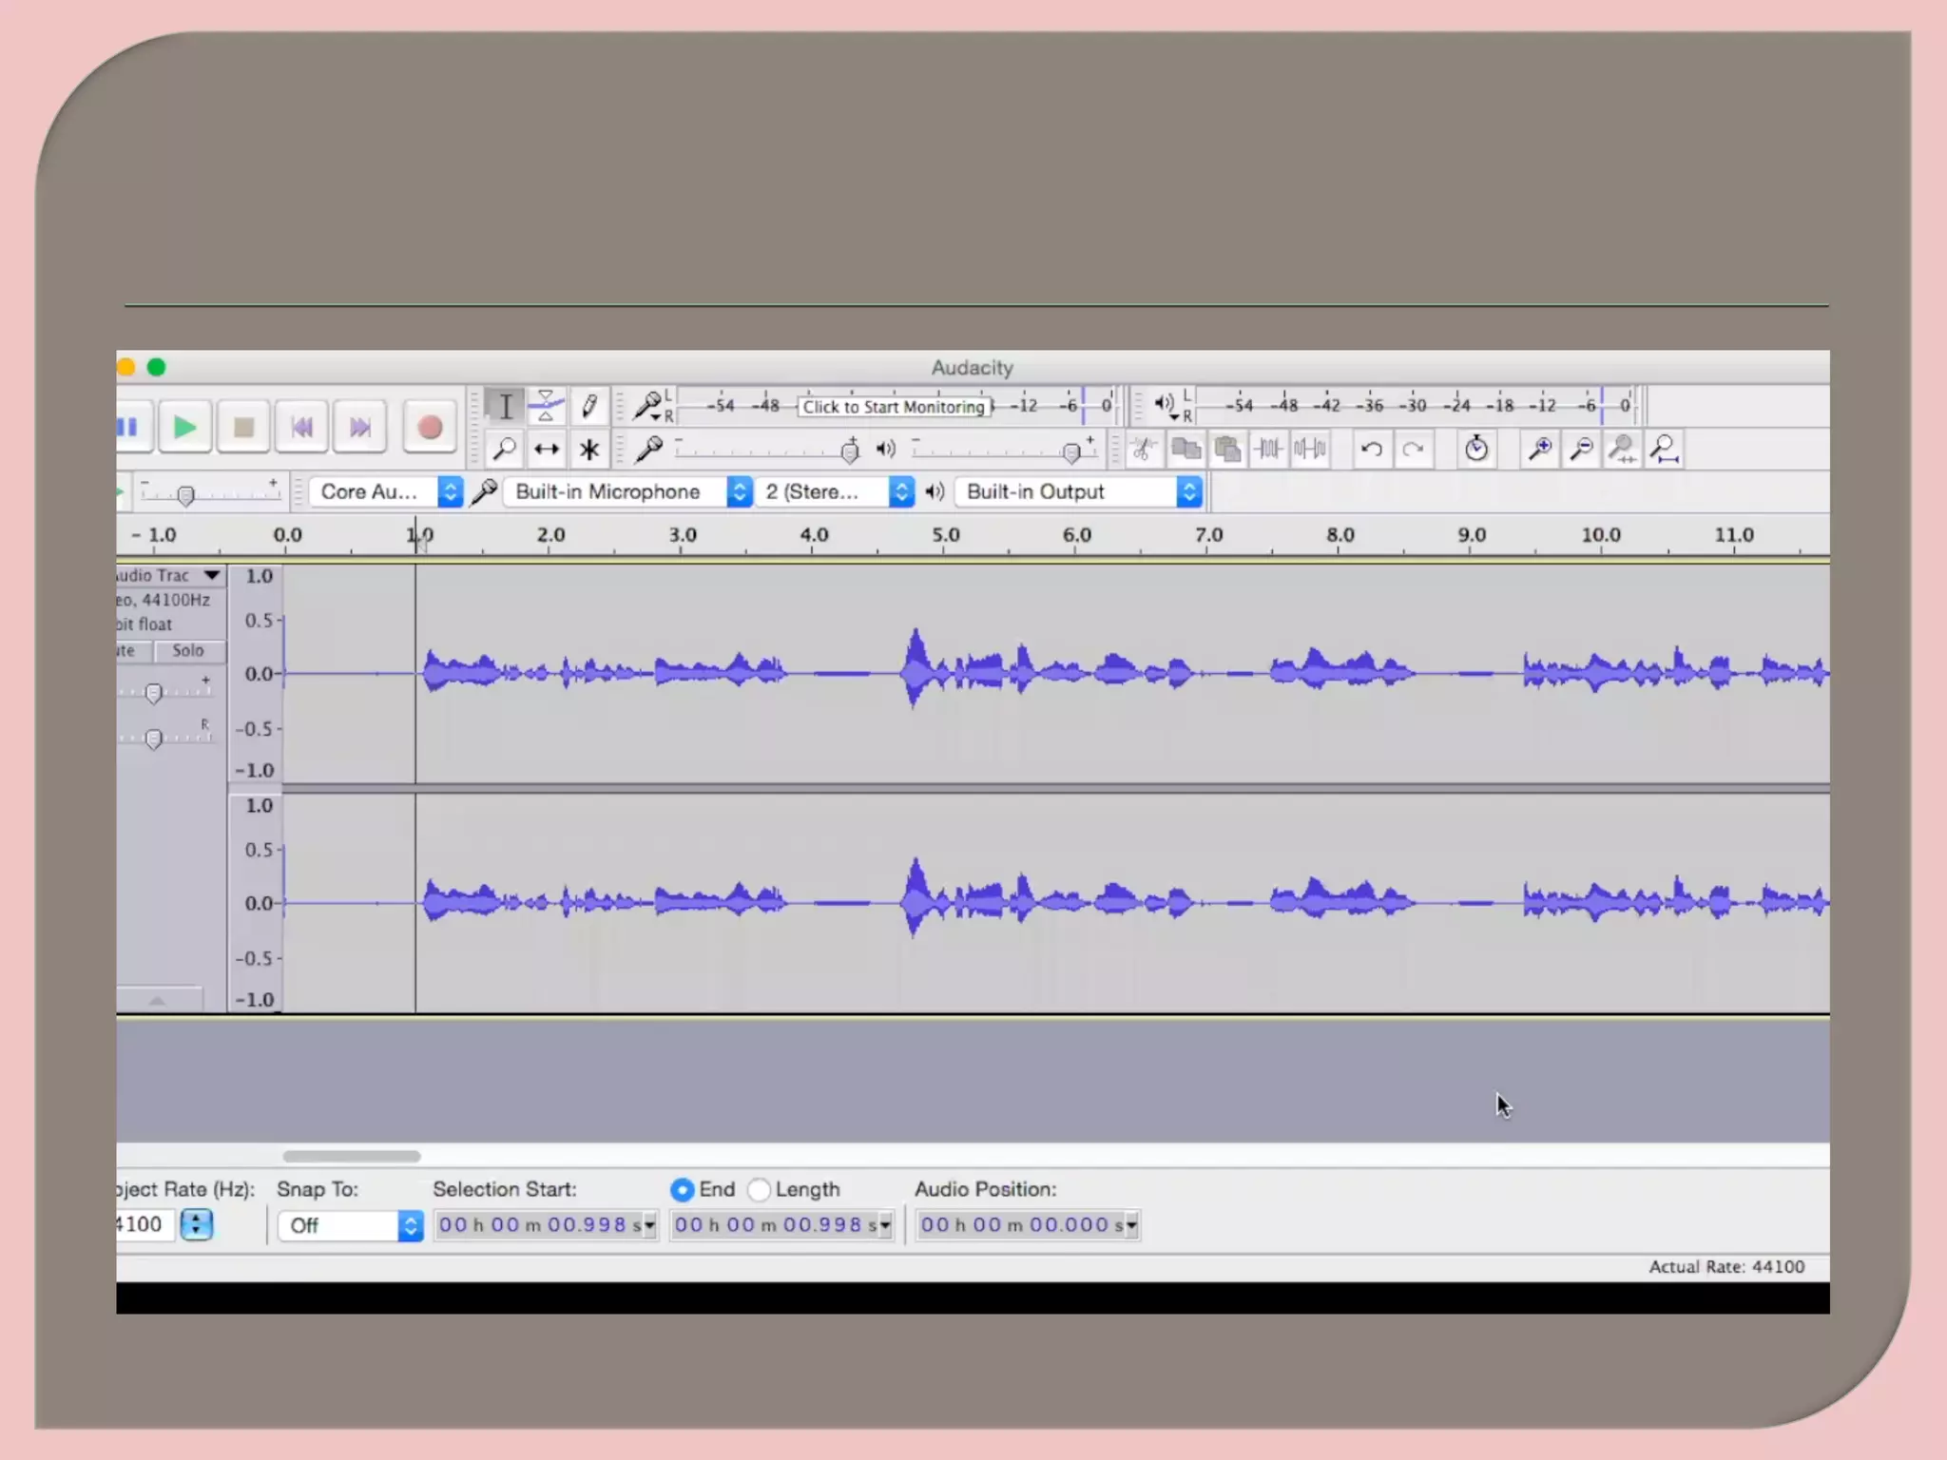The width and height of the screenshot is (1947, 1460).
Task: Click the Undo arrow icon
Action: pos(1371,449)
